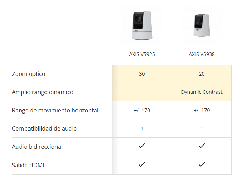Click the V5938 Audio bidireccional checkmark
The image size is (235, 178).
point(202,146)
